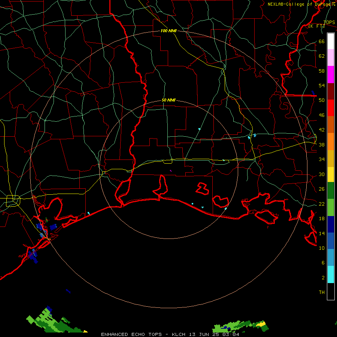Click the black TH legend swatch

click(x=331, y=291)
